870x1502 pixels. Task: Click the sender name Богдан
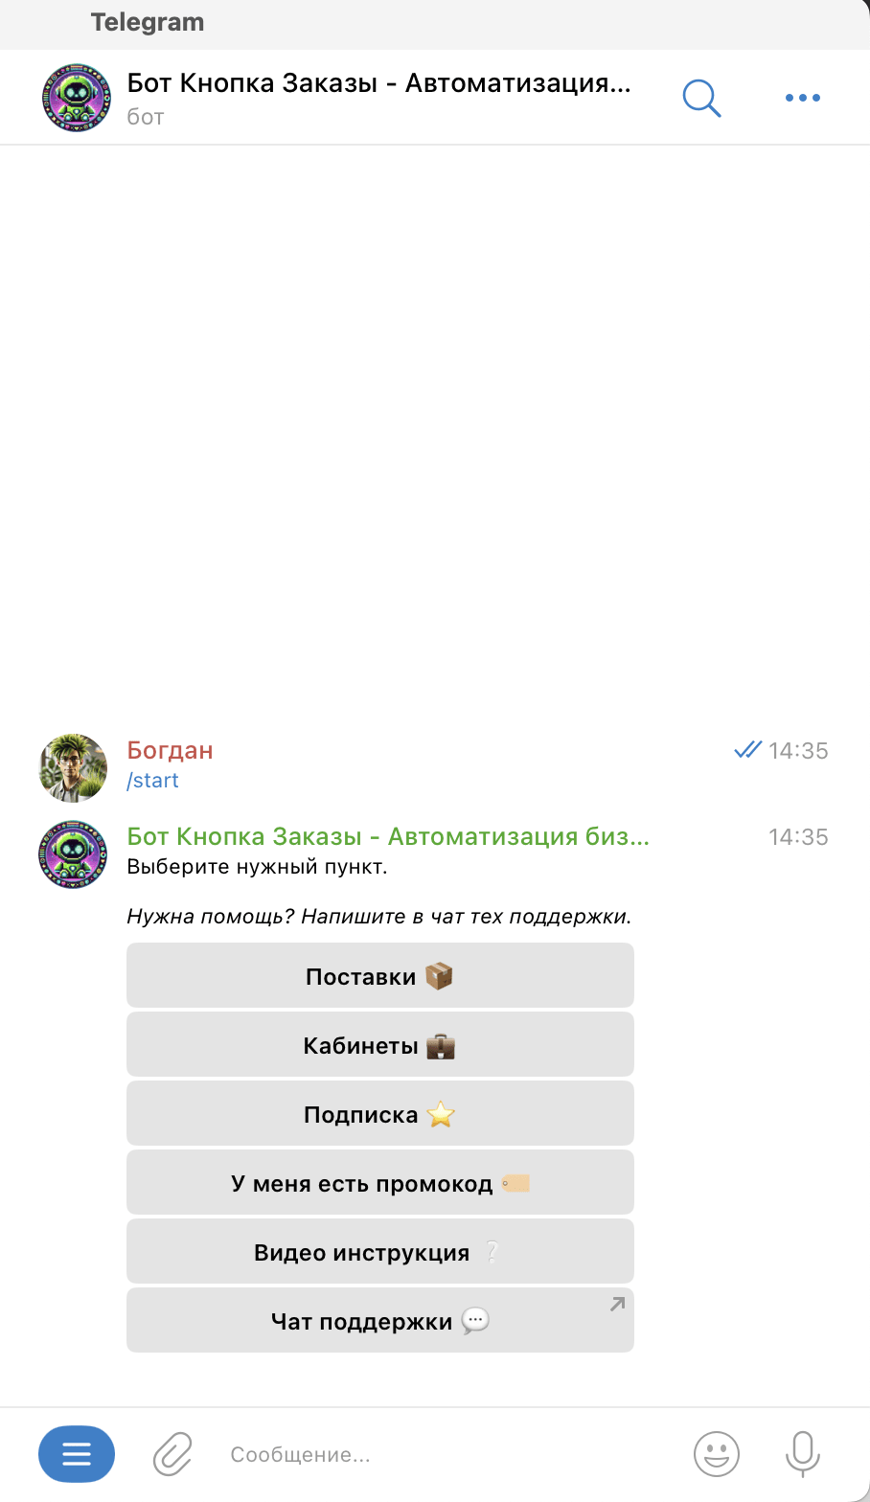coord(171,750)
